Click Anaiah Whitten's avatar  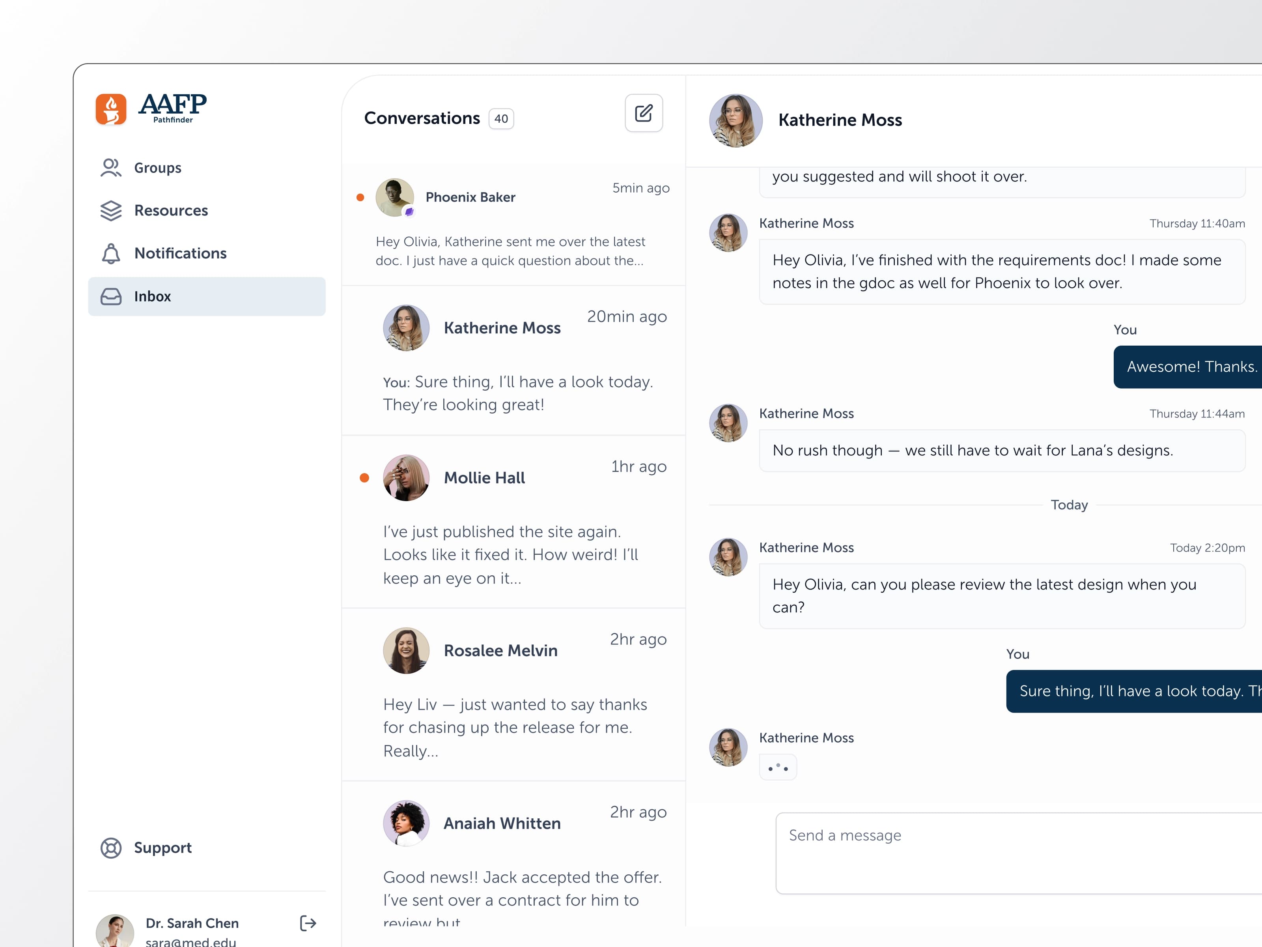pyautogui.click(x=406, y=823)
